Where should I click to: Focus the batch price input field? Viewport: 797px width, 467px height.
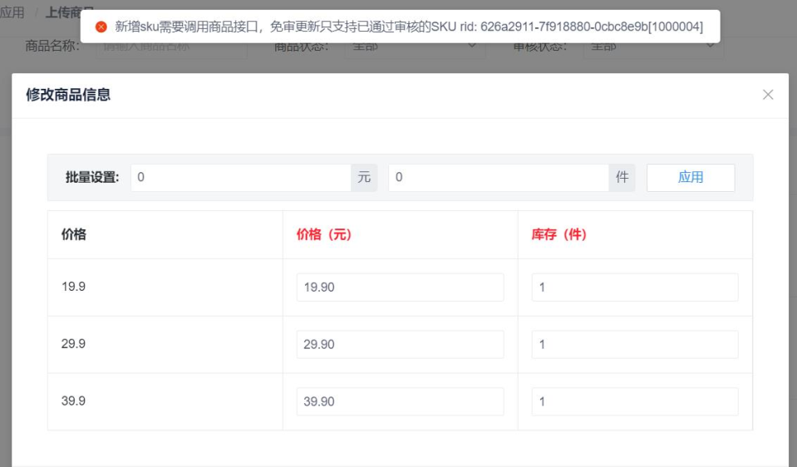(x=240, y=177)
